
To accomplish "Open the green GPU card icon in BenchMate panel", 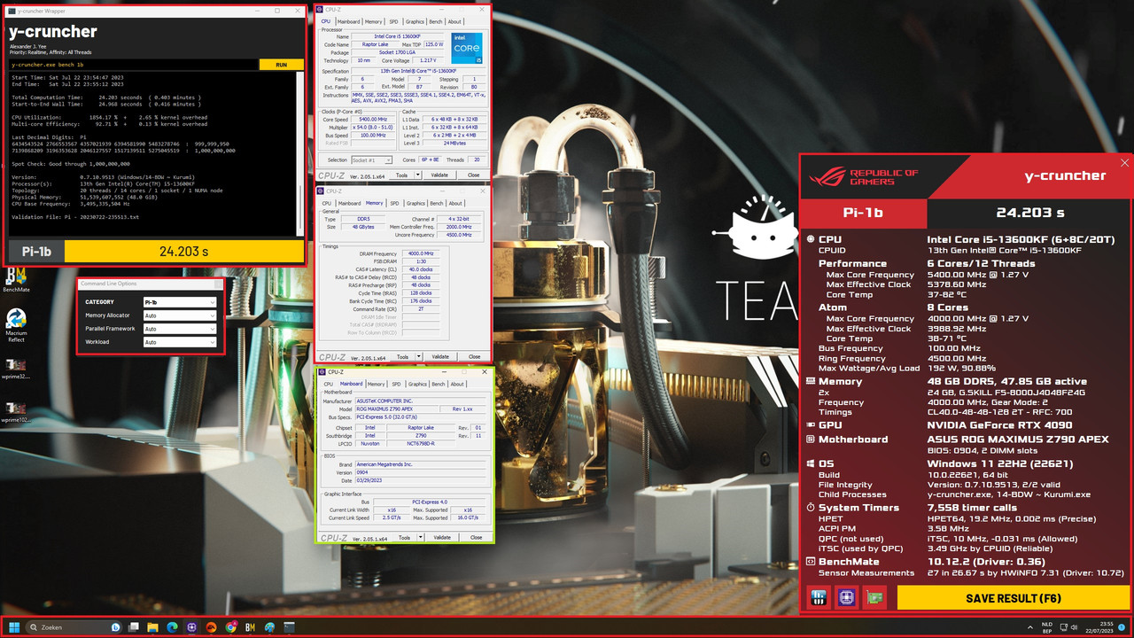I will 876,597.
